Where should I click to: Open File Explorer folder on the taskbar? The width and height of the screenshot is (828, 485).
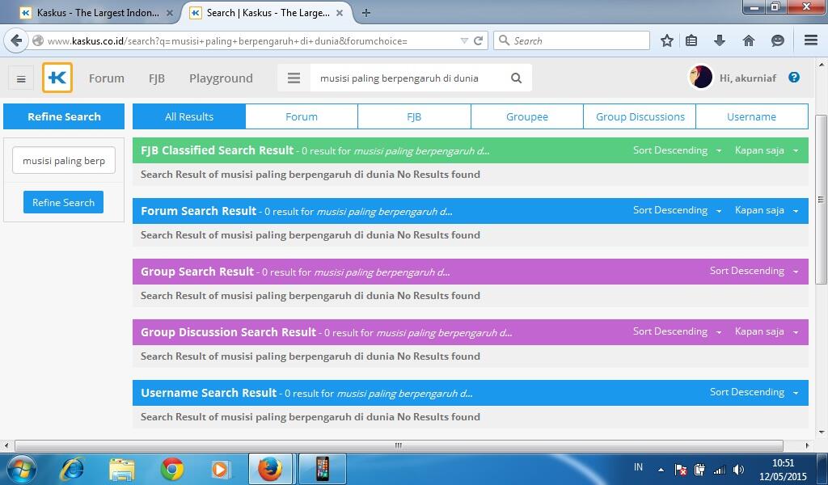point(121,469)
